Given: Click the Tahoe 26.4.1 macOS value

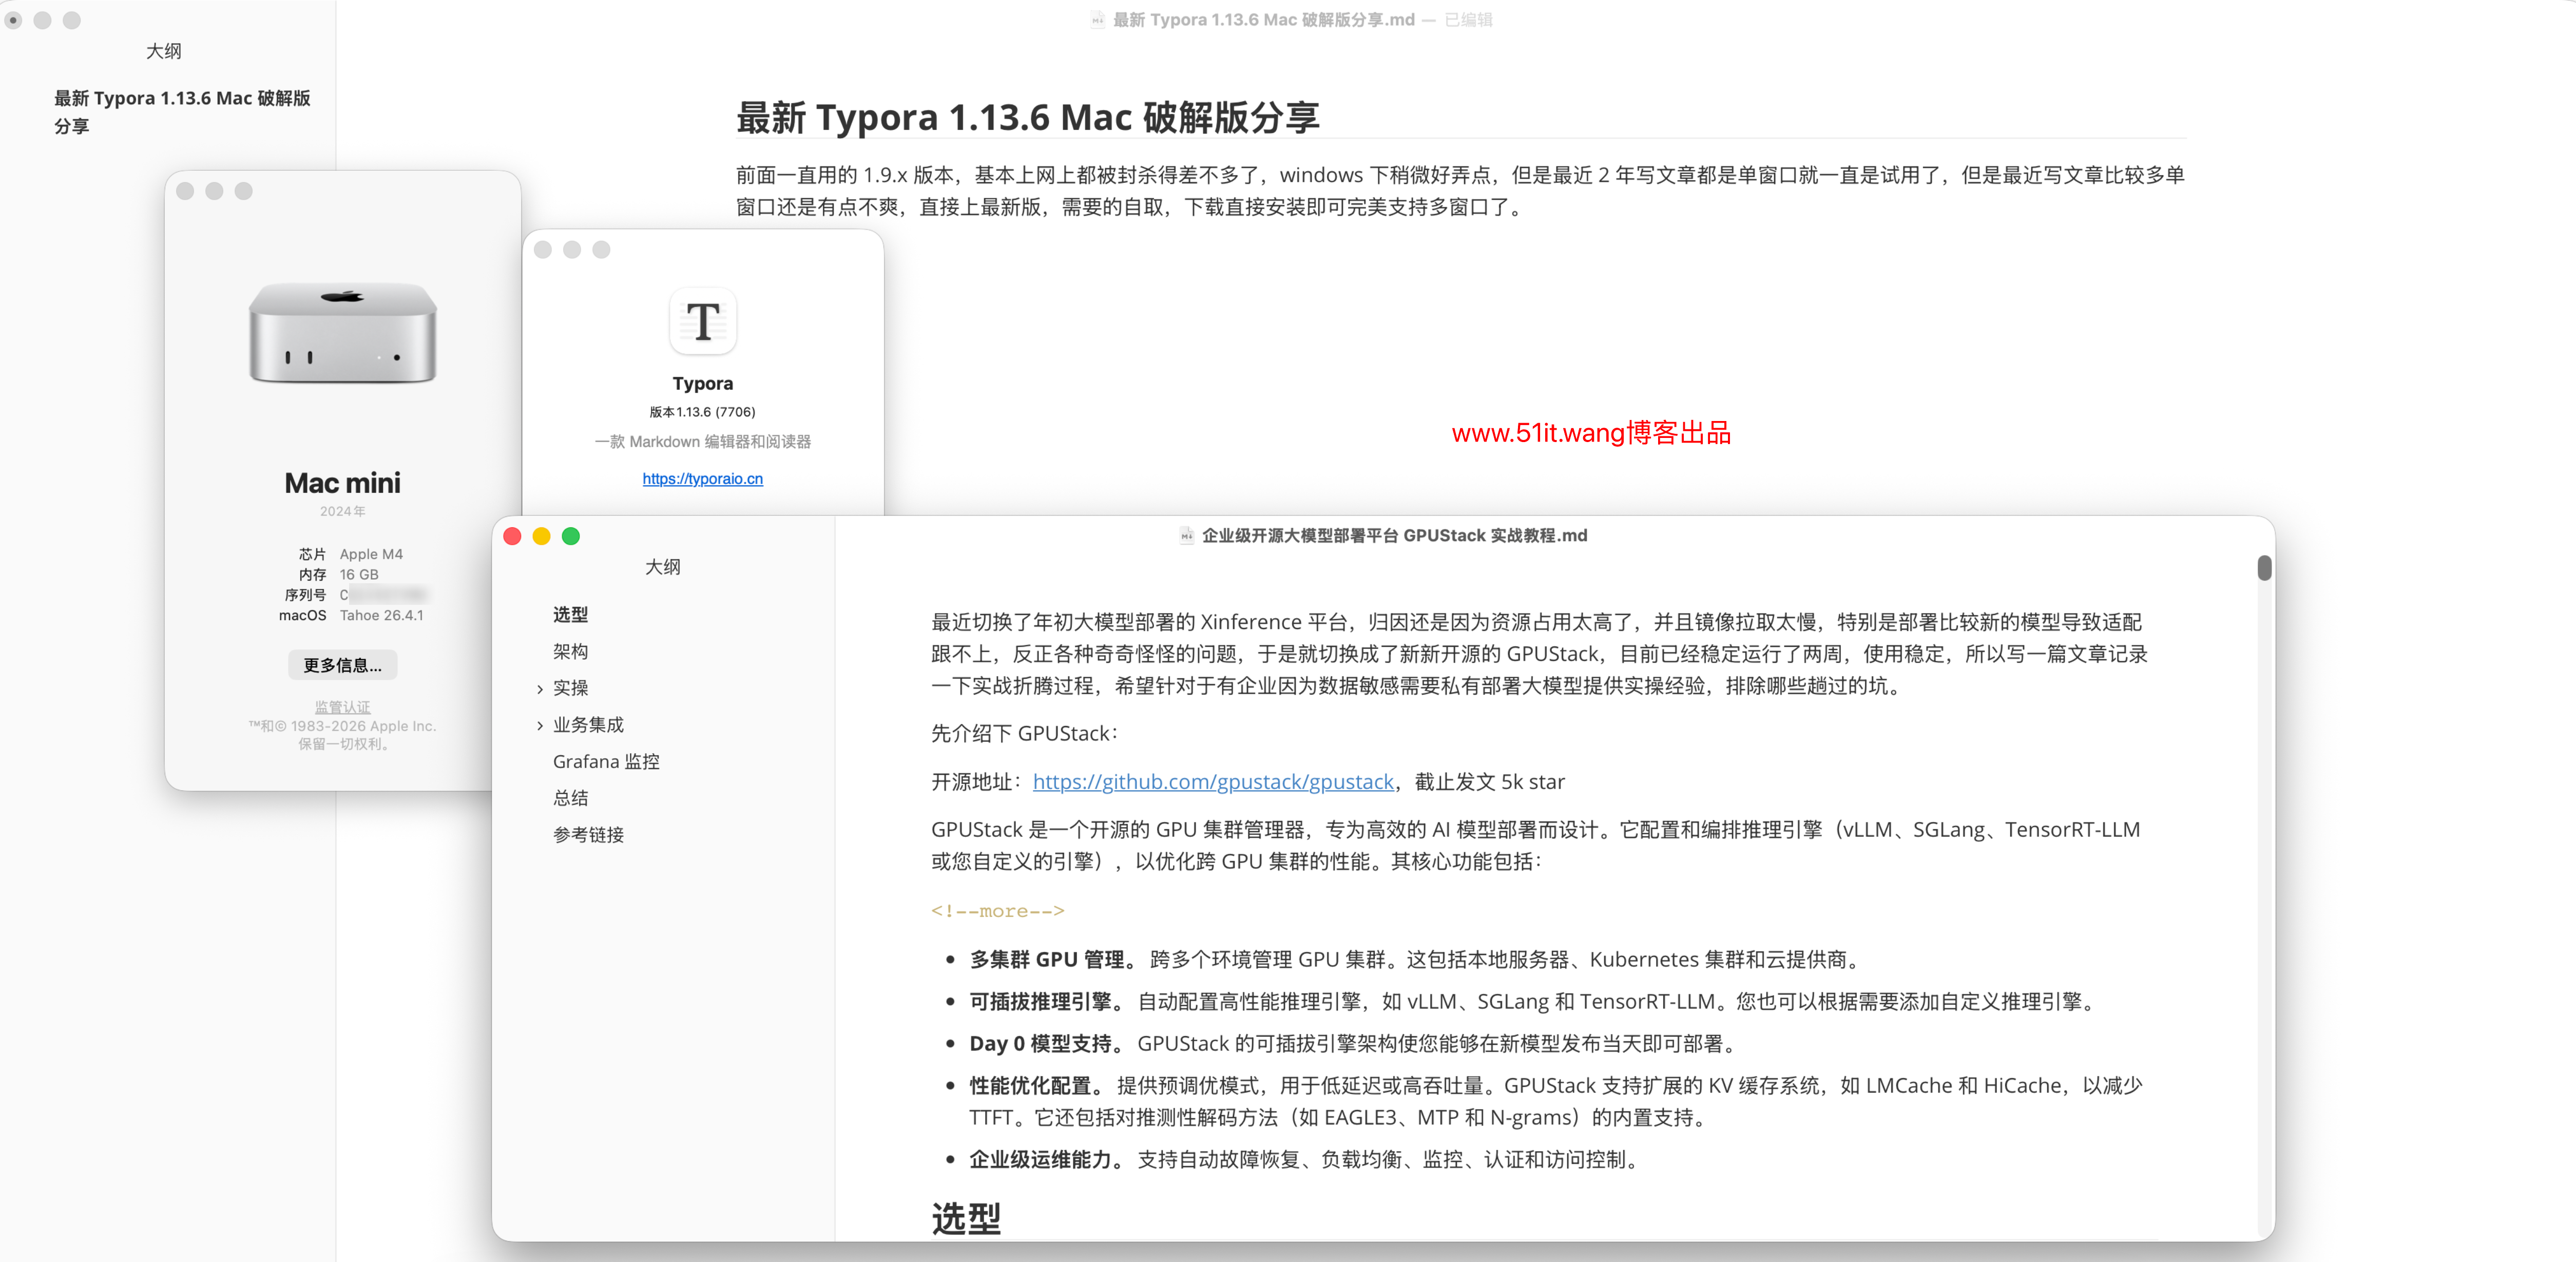Looking at the screenshot, I should pyautogui.click(x=381, y=615).
